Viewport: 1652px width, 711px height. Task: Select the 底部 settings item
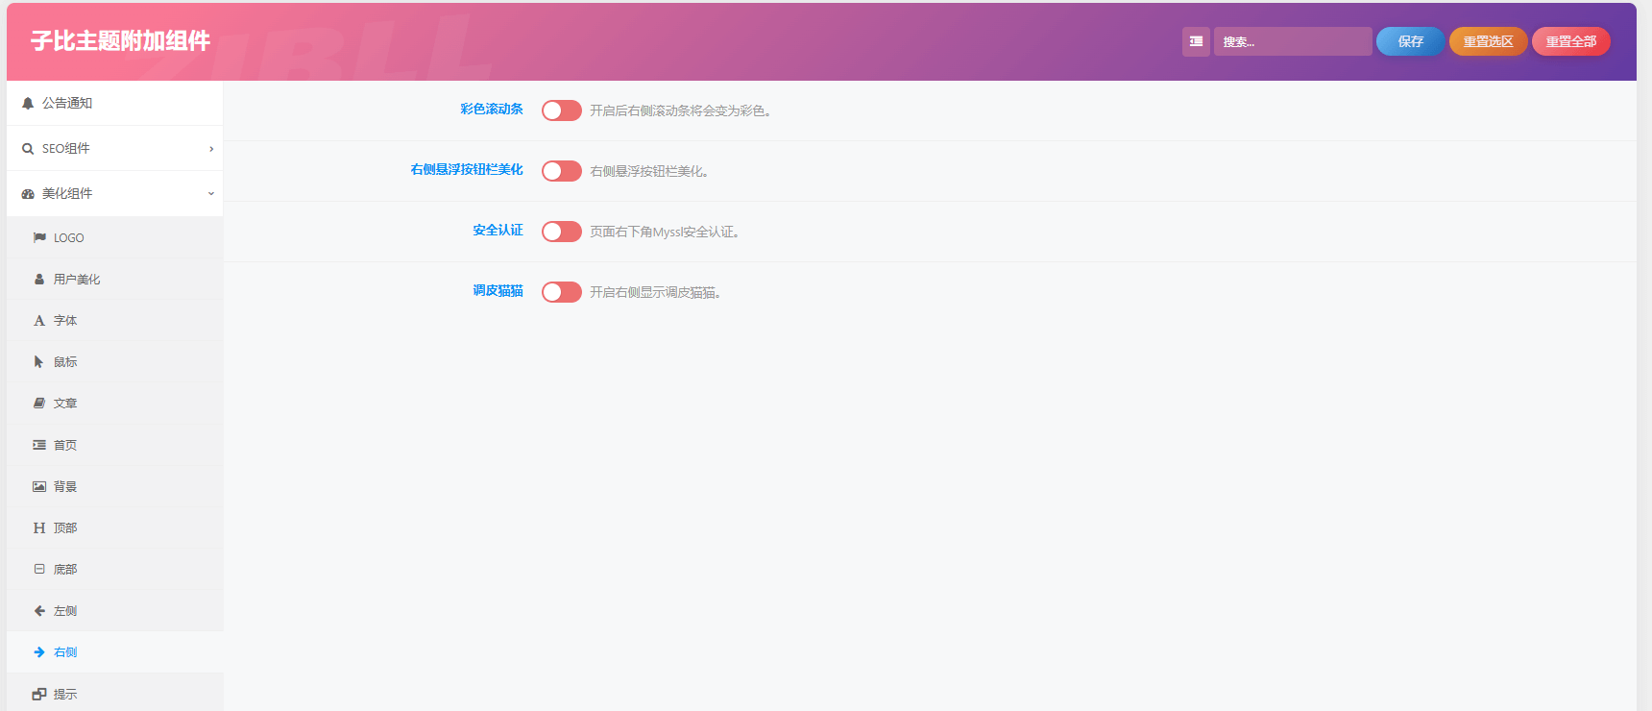tap(114, 569)
